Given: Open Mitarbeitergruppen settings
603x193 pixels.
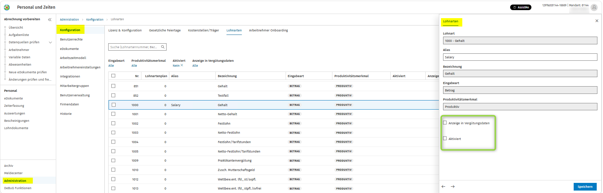Looking at the screenshot, I should [74, 86].
